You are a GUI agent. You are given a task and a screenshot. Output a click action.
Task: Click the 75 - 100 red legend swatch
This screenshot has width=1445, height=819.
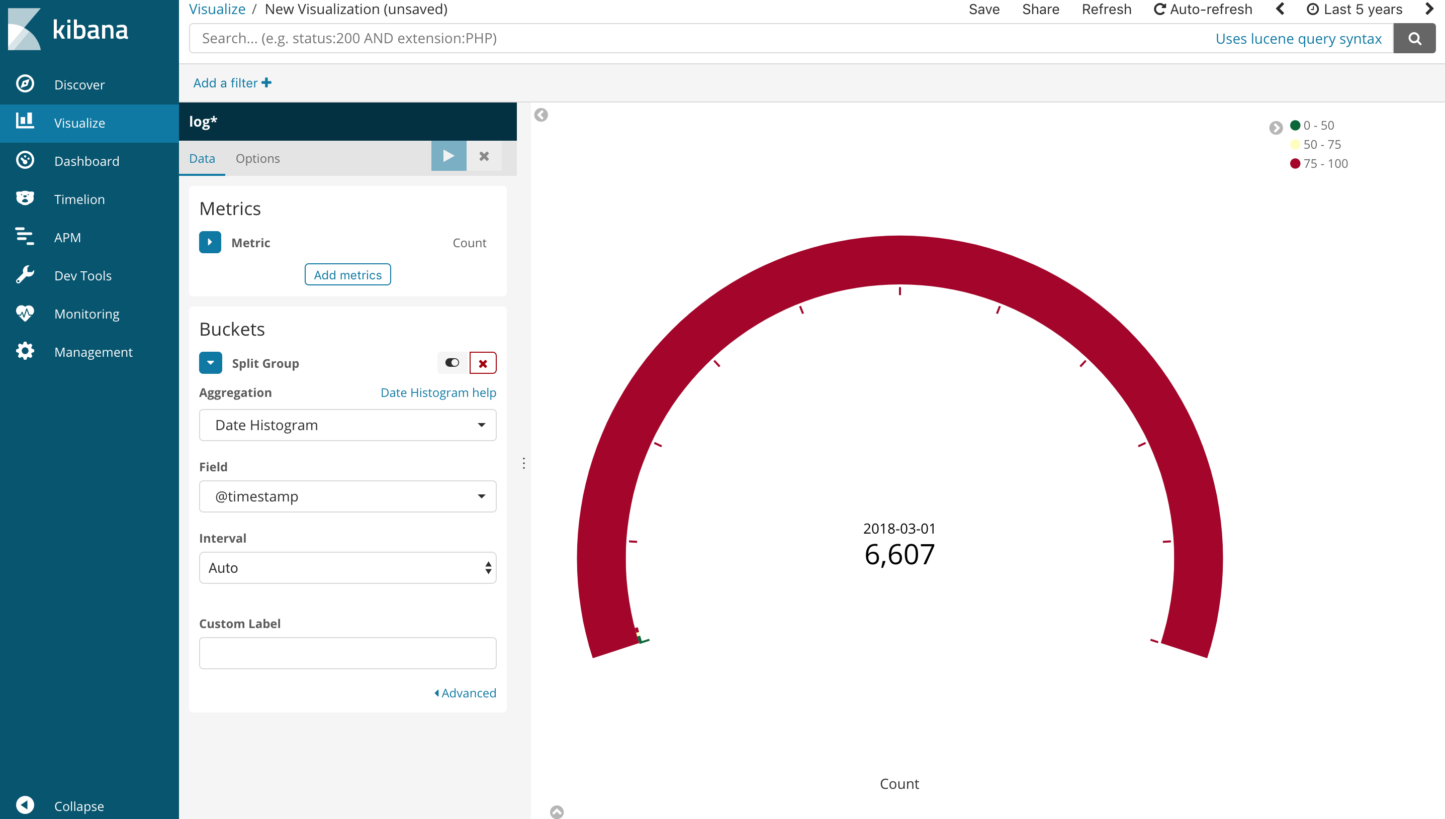click(x=1295, y=164)
